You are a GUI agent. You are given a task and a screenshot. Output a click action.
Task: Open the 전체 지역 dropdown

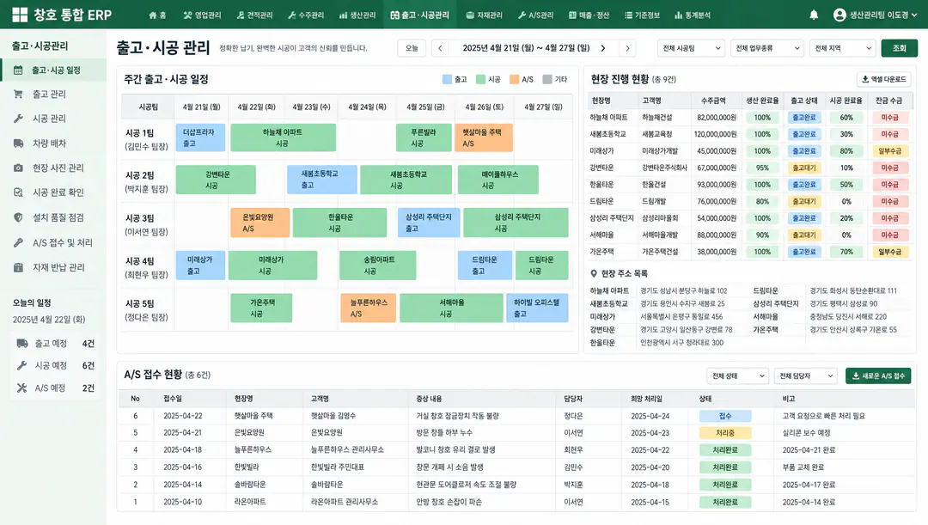[842, 48]
